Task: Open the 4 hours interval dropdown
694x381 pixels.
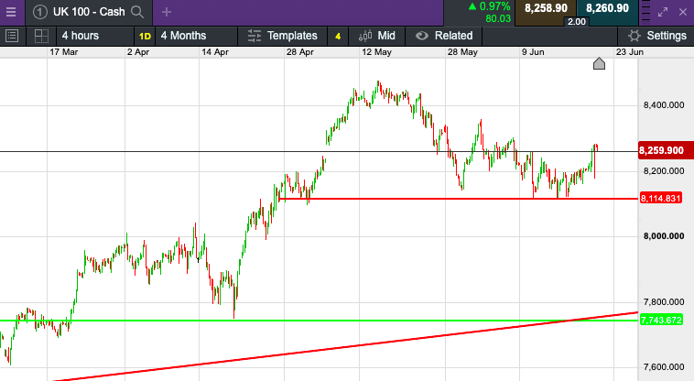Action: pyautogui.click(x=81, y=36)
